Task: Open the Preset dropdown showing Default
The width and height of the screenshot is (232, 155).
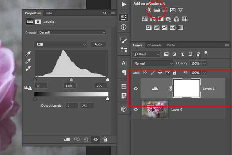Action: pyautogui.click(x=71, y=32)
